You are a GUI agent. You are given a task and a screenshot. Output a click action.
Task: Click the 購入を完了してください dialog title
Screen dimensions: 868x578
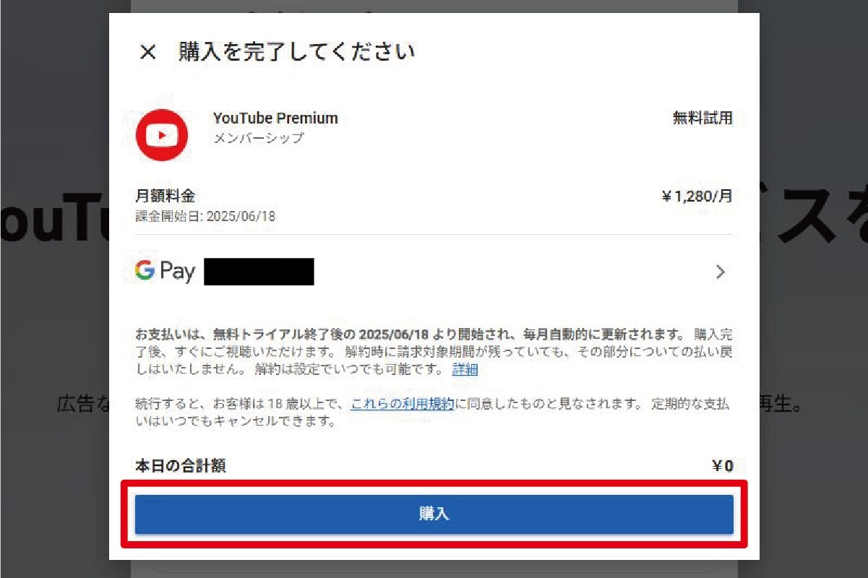pyautogui.click(x=297, y=52)
